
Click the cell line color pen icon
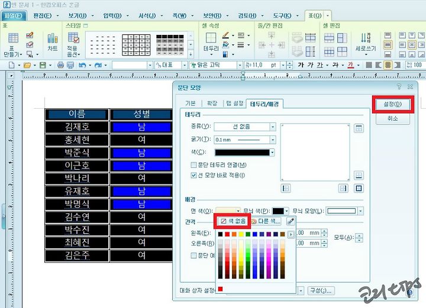[225, 35]
